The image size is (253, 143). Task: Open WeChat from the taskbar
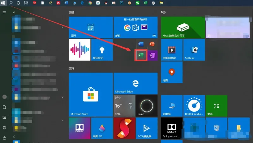138,3
